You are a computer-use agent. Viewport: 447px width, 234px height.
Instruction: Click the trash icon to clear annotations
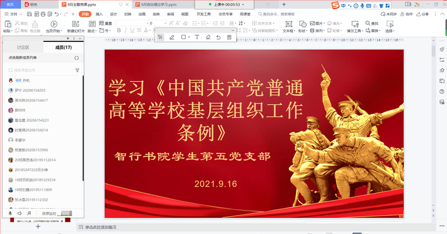pos(229,37)
